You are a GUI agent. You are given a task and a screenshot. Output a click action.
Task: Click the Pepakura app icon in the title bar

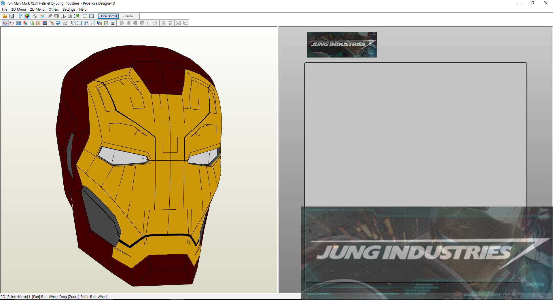click(3, 3)
